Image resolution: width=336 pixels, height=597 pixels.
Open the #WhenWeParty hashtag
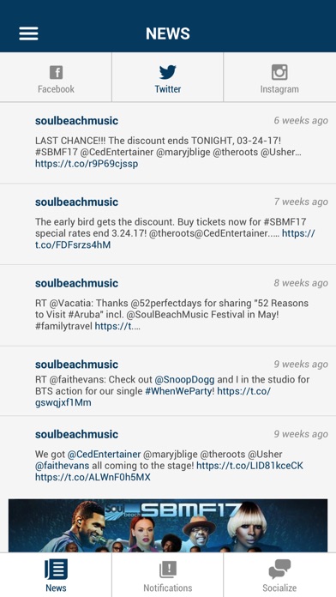180,391
